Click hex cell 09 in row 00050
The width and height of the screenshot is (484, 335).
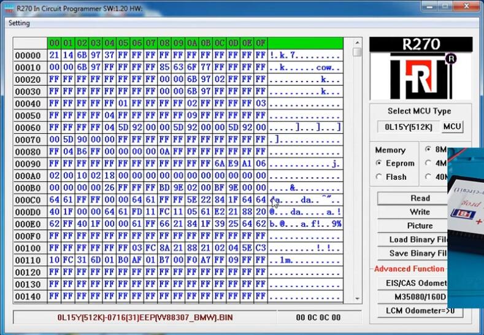192,115
